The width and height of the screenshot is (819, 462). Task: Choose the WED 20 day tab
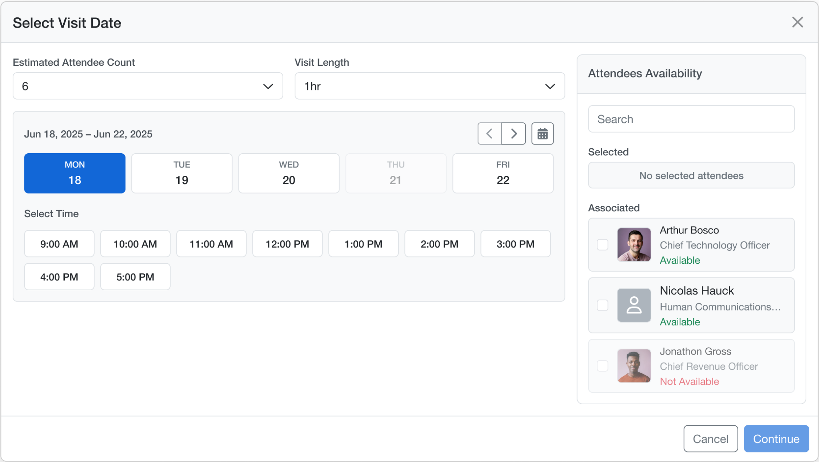289,173
